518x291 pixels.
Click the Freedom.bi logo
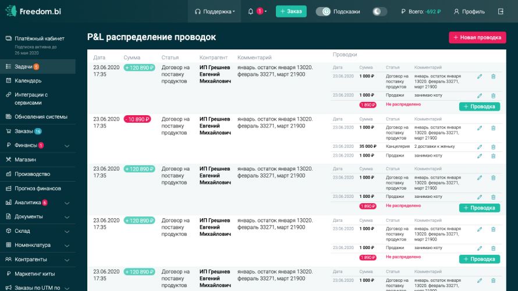click(x=33, y=11)
